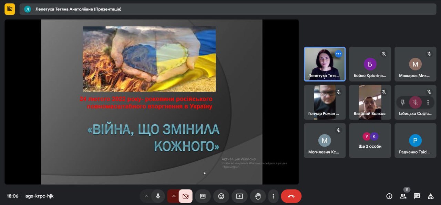Click the yellow presentation icon at top-left

(10, 9)
